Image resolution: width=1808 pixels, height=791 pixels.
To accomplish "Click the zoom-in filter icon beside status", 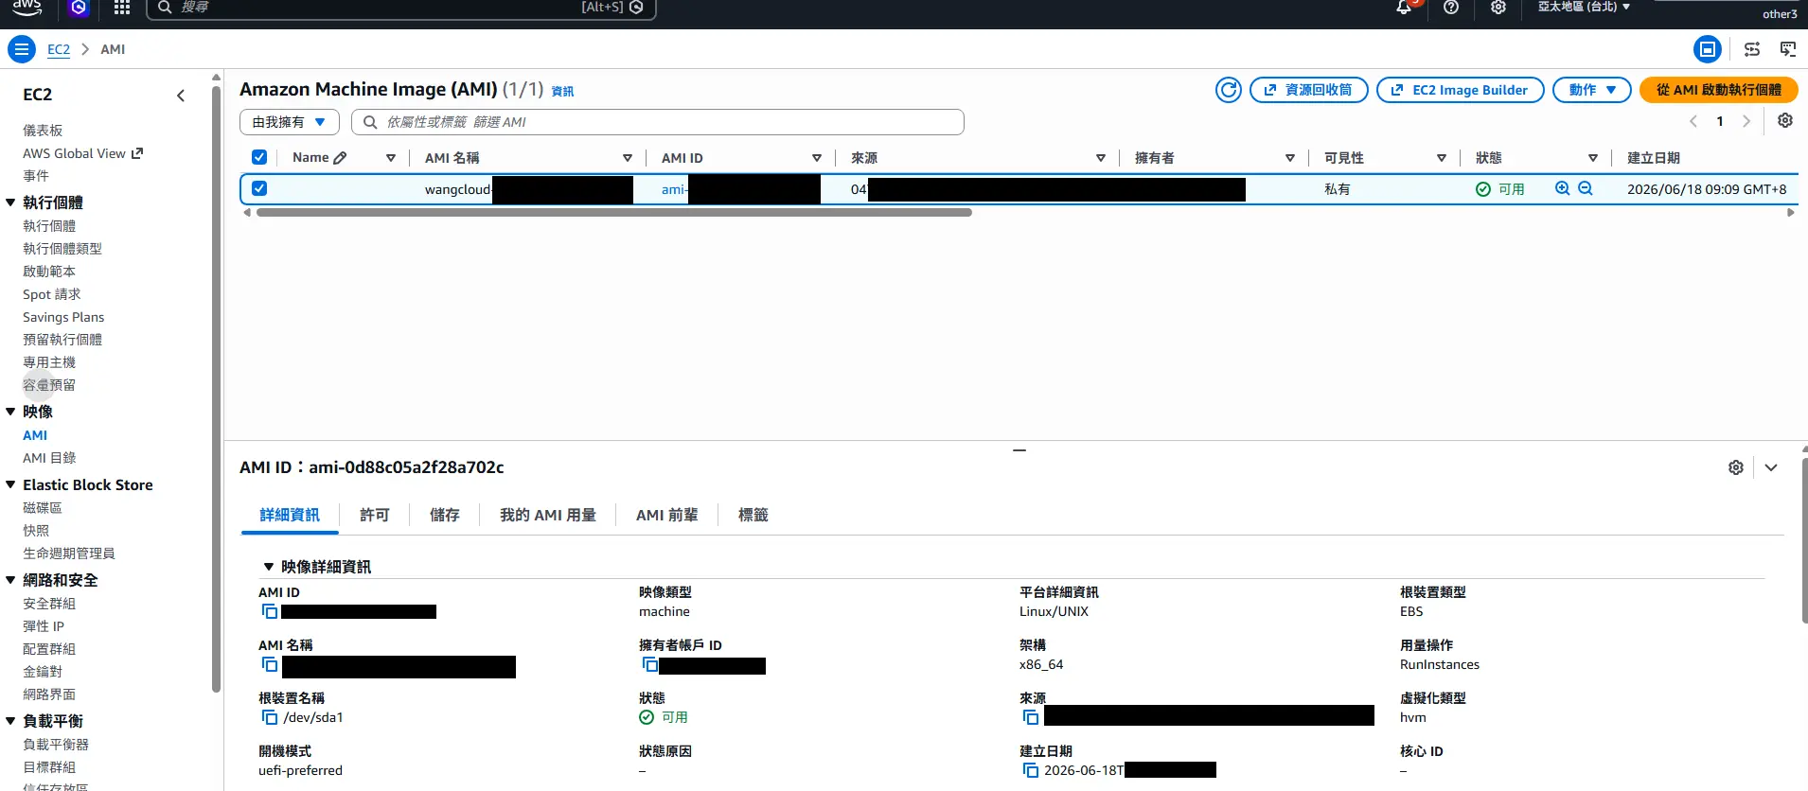I will pyautogui.click(x=1563, y=188).
